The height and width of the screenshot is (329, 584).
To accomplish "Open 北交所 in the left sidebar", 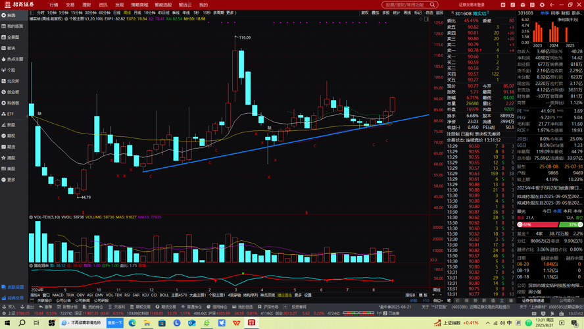I will pos(11,81).
